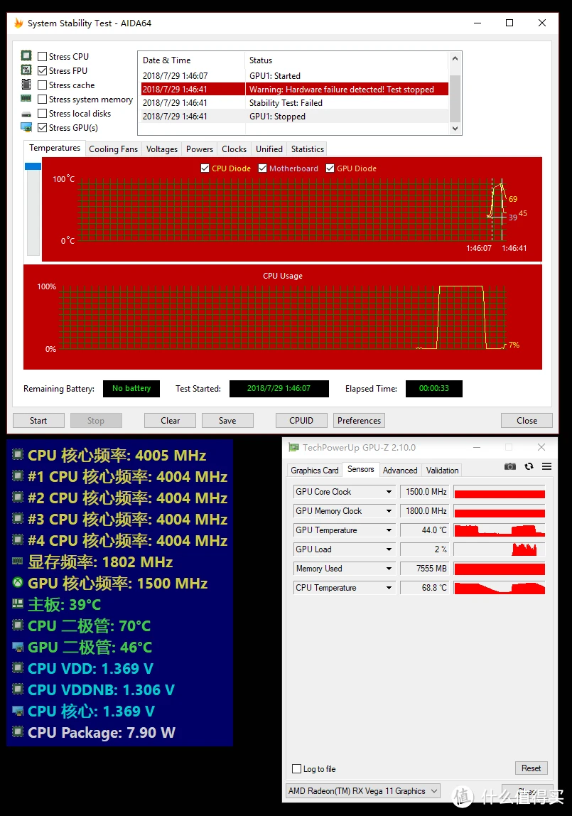Viewport: 572px width, 816px height.
Task: Click the disk drive icon beside Stress local disks
Action: coord(26,114)
